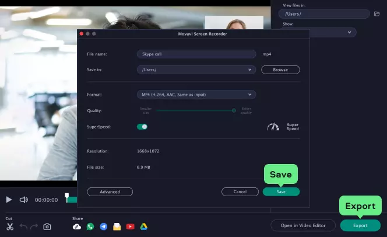Share recording to WhatsApp
This screenshot has height=237, width=387.
tap(90, 226)
